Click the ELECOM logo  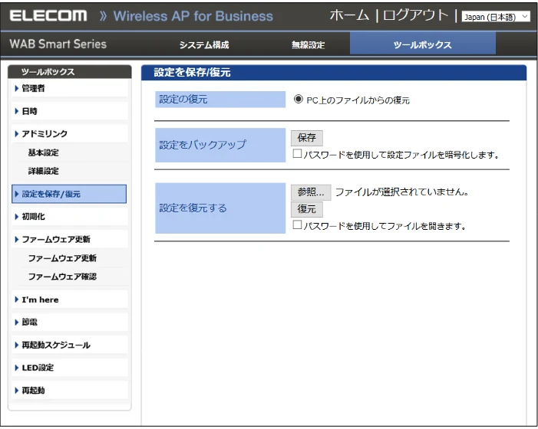tap(48, 16)
